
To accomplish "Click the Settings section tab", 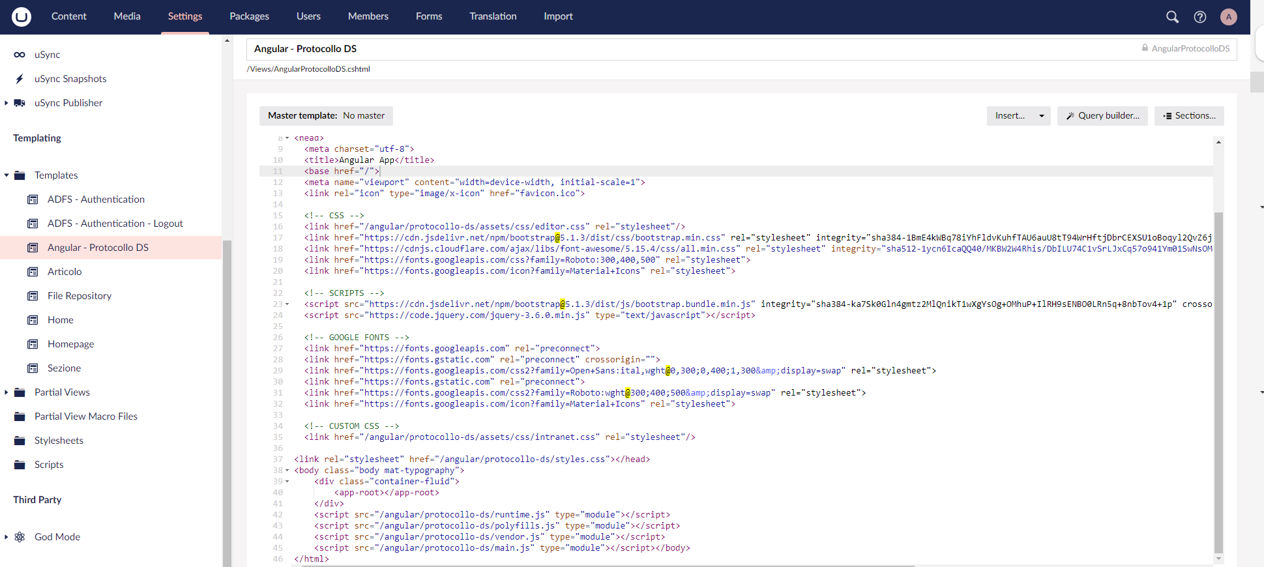I will 185,16.
